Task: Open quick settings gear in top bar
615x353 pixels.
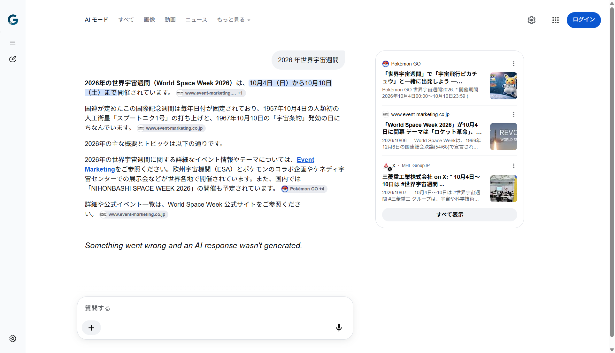Action: click(532, 20)
